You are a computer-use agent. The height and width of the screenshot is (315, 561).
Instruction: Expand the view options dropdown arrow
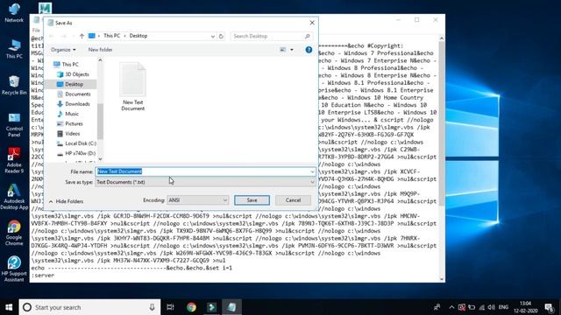point(292,50)
